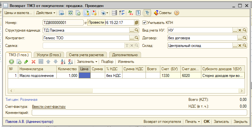The image size is (252, 127).
Task: Open Печать dropdown at bottom
Action: click(x=193, y=122)
